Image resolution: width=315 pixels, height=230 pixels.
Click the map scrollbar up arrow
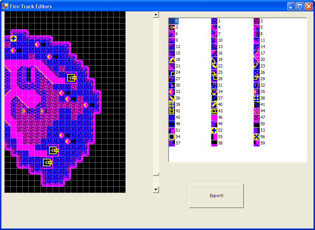[156, 14]
